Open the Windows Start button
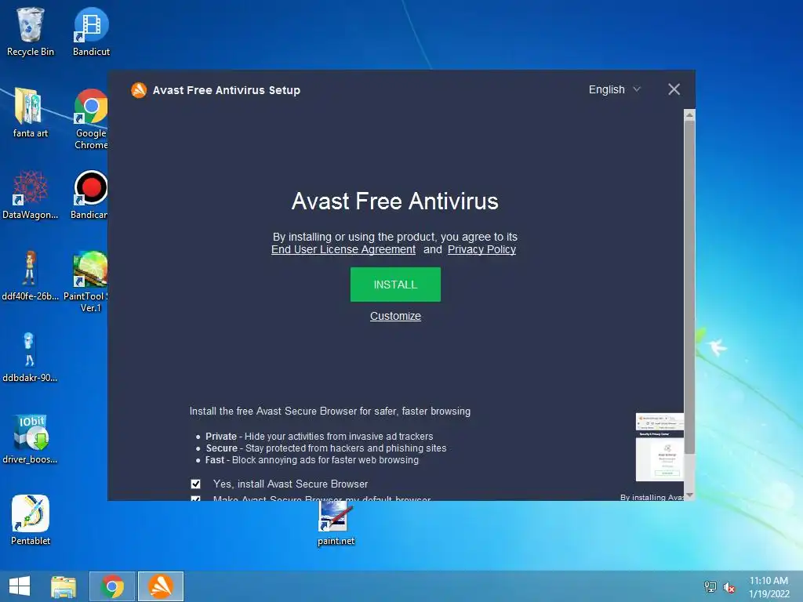803x602 pixels. pos(20,586)
